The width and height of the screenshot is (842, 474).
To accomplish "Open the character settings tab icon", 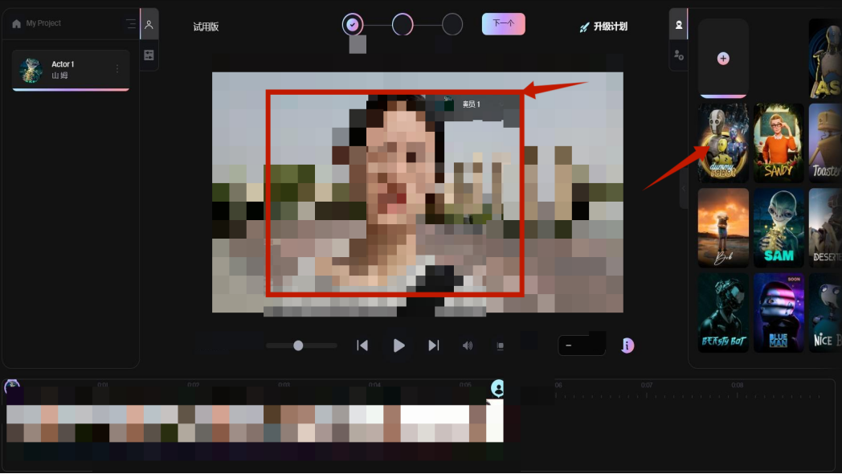I will coord(679,55).
